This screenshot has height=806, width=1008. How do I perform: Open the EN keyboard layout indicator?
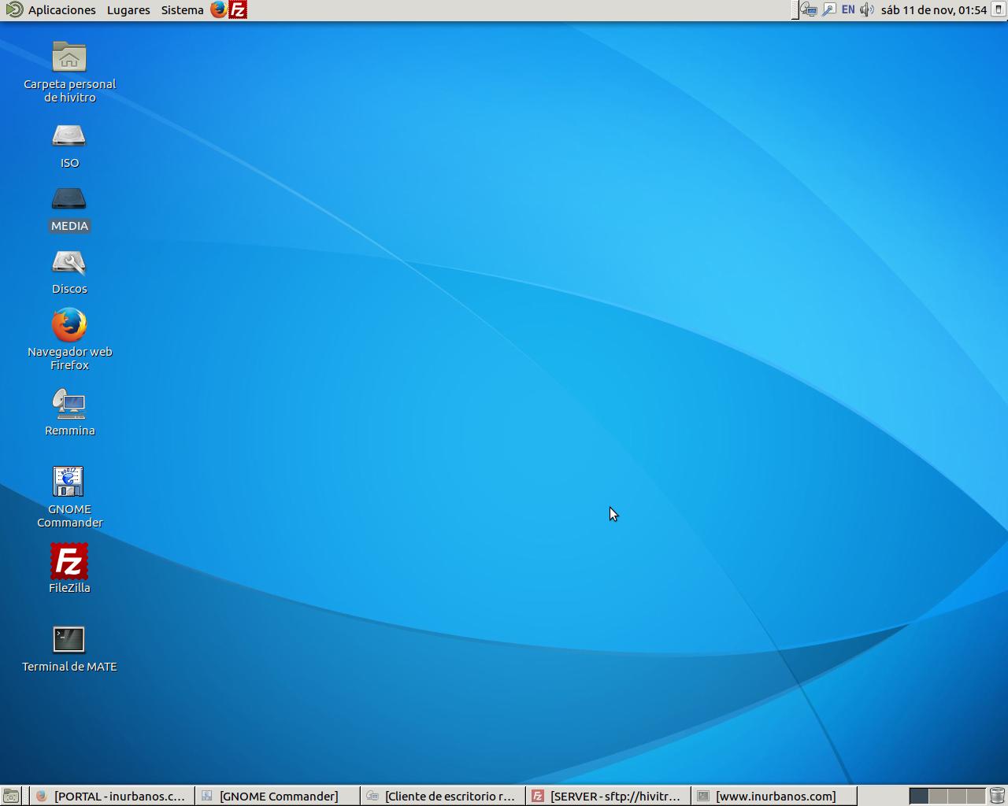[848, 9]
